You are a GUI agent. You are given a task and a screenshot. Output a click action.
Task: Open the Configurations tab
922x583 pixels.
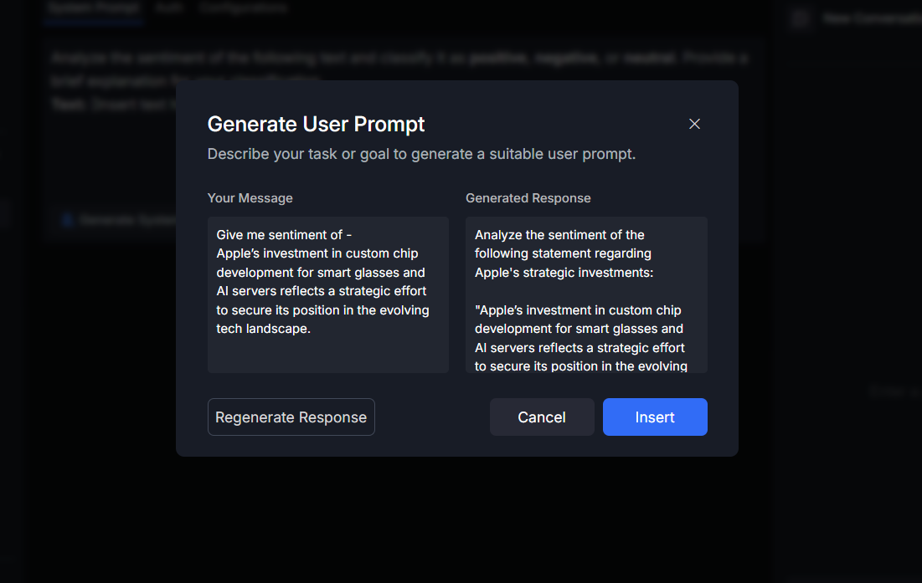pyautogui.click(x=243, y=8)
